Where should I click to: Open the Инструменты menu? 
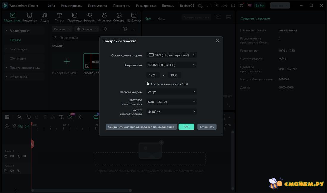click(x=97, y=6)
